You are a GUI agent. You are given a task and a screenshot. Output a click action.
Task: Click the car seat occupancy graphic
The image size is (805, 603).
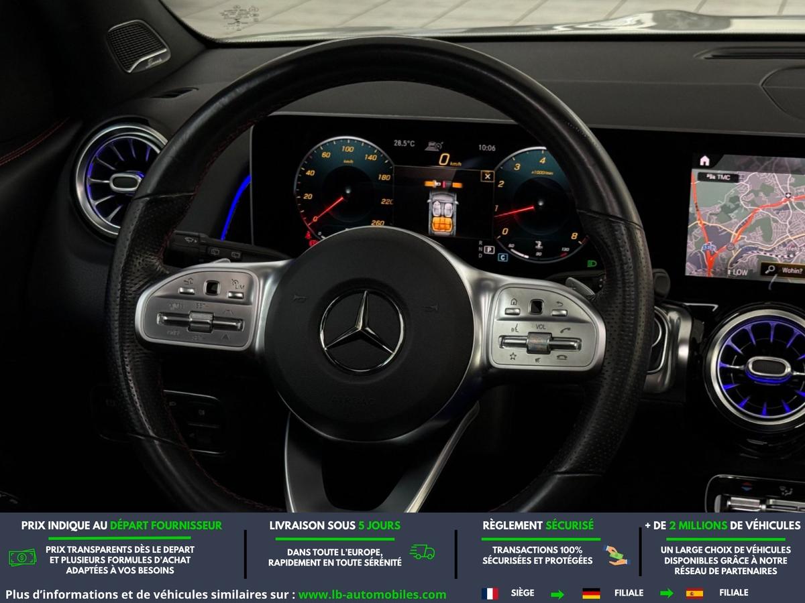(x=441, y=213)
